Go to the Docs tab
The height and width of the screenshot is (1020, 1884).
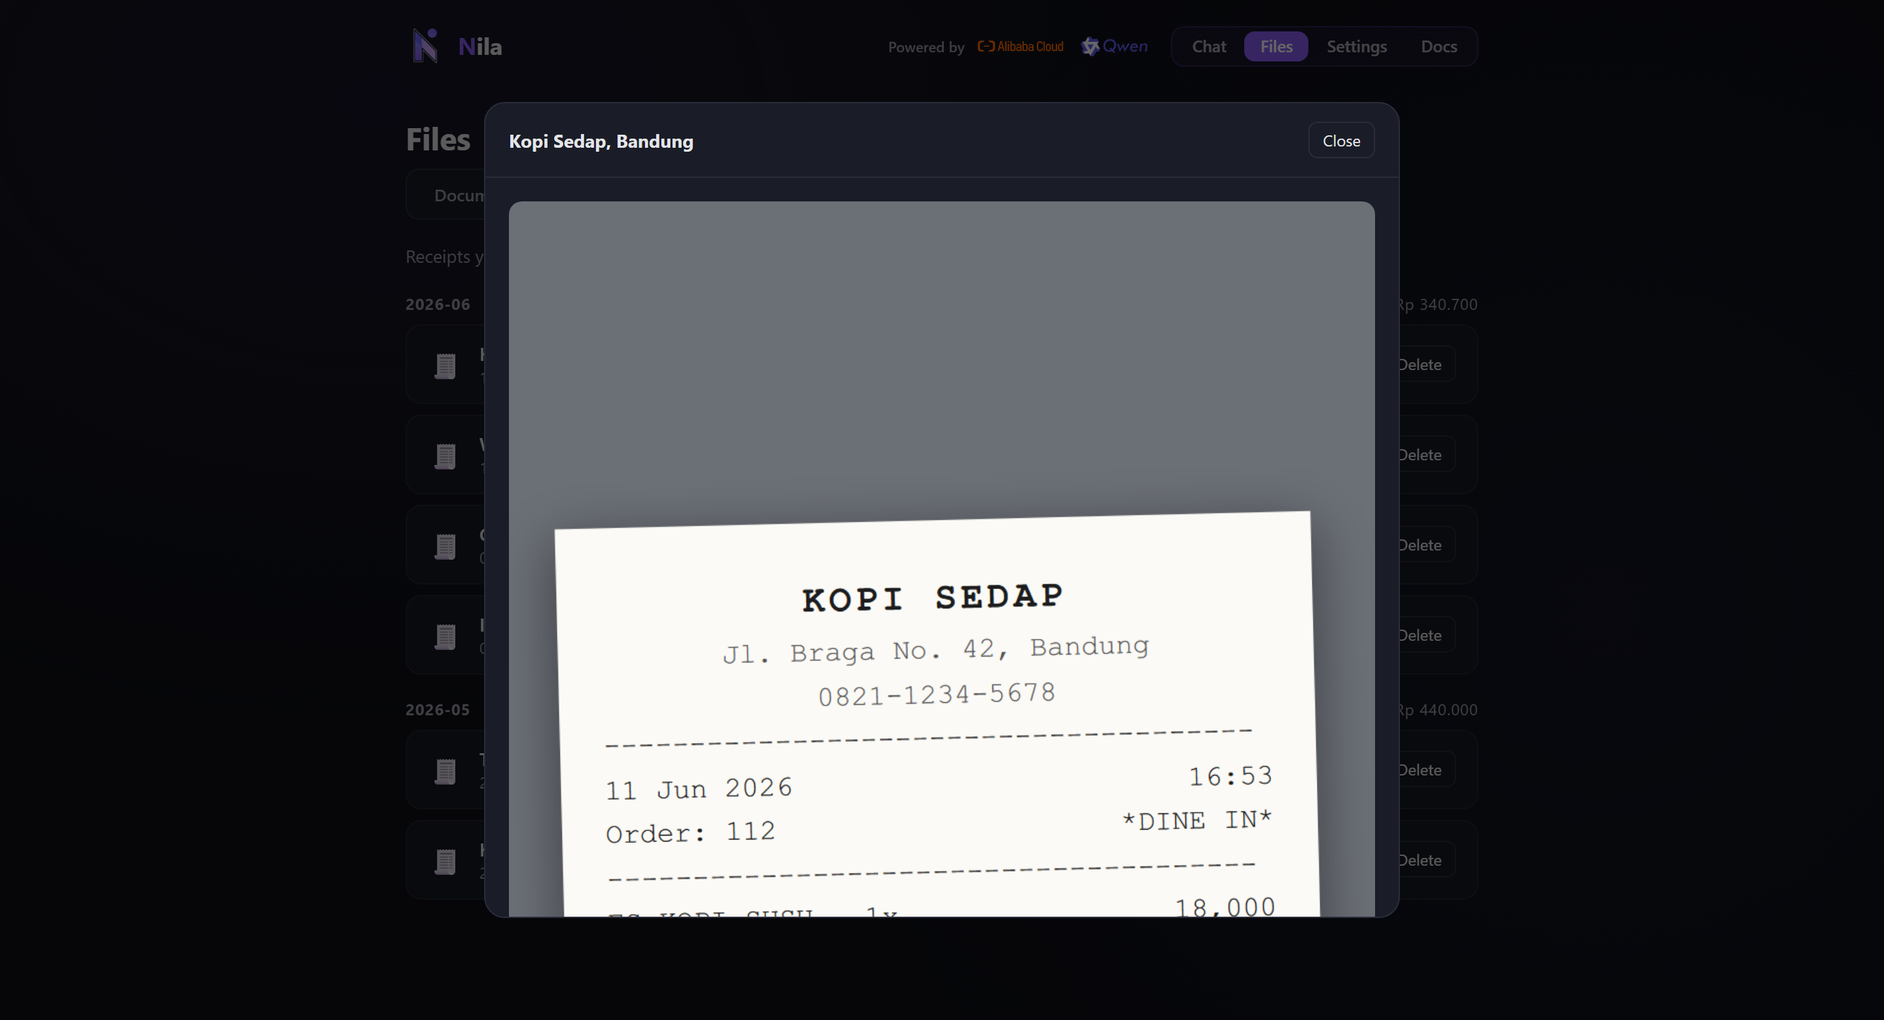[1439, 47]
